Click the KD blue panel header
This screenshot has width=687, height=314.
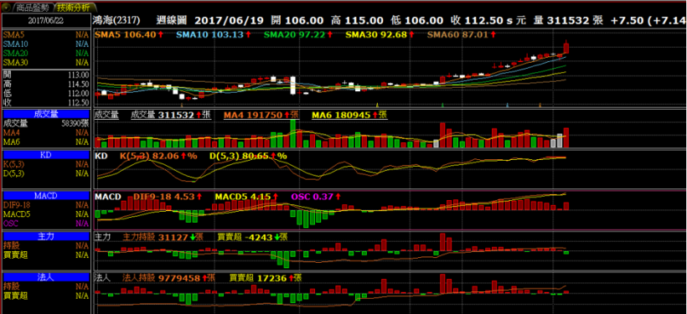[x=46, y=155]
